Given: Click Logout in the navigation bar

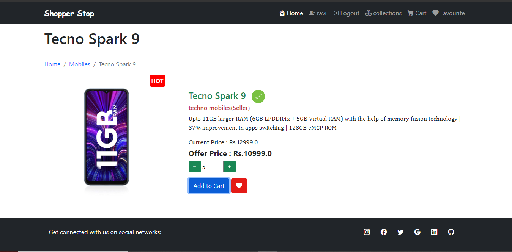Looking at the screenshot, I should (x=346, y=13).
